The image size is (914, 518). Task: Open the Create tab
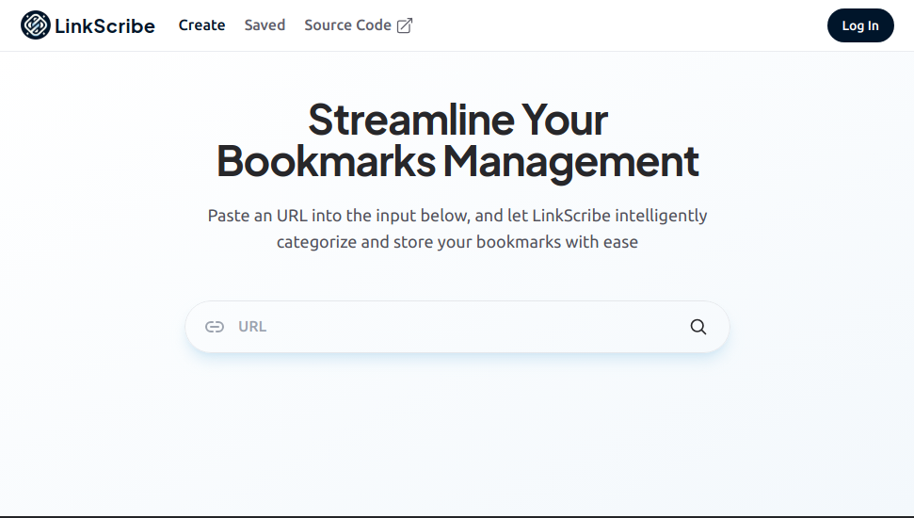click(x=201, y=25)
